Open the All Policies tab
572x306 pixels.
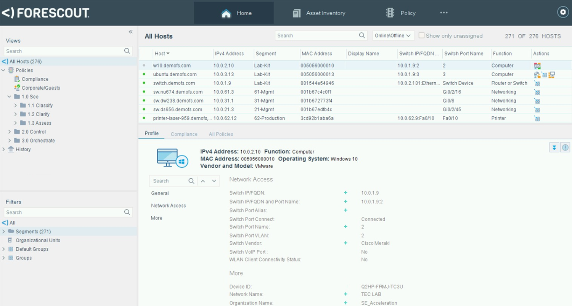221,134
